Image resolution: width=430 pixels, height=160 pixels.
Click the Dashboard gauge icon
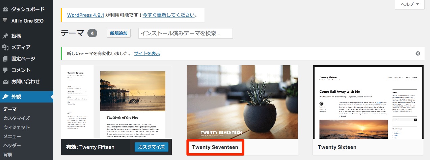[5, 9]
